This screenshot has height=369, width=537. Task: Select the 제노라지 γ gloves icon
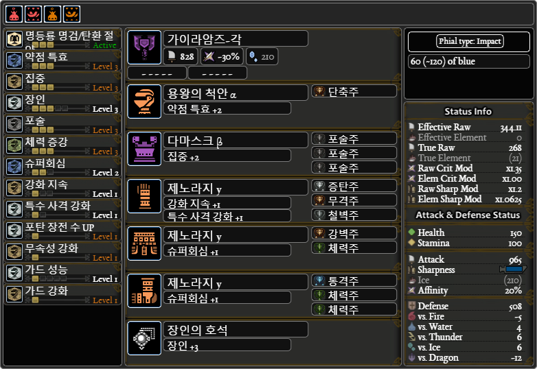(144, 196)
